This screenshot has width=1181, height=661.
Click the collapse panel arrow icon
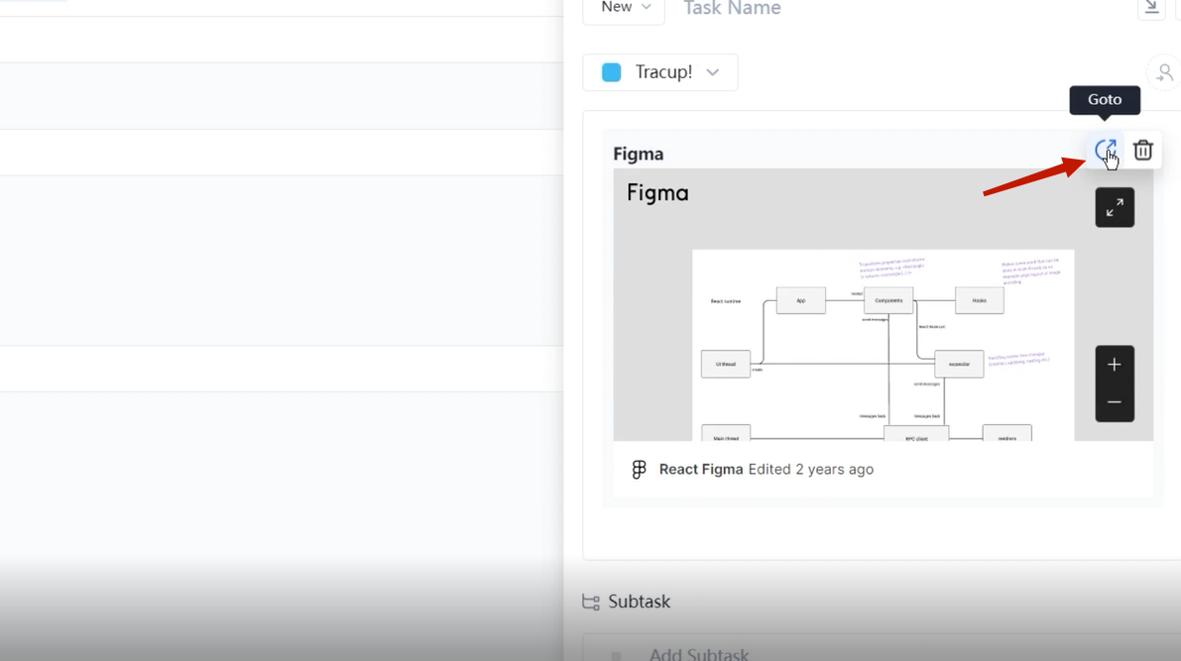(x=1150, y=8)
